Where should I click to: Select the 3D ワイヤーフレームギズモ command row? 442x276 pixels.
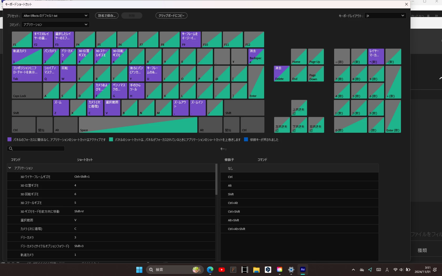point(111,177)
